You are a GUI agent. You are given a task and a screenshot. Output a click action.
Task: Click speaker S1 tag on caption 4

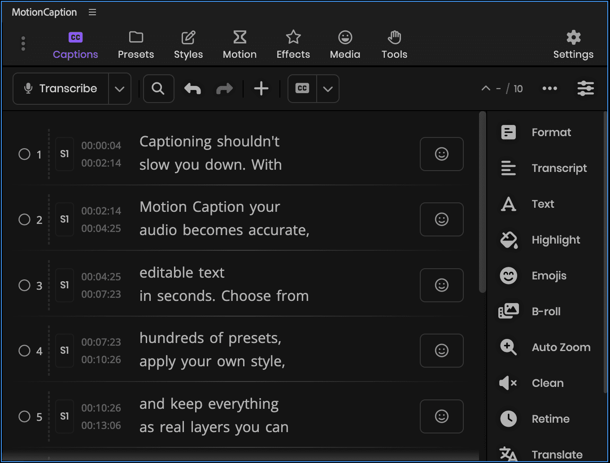[x=65, y=351]
